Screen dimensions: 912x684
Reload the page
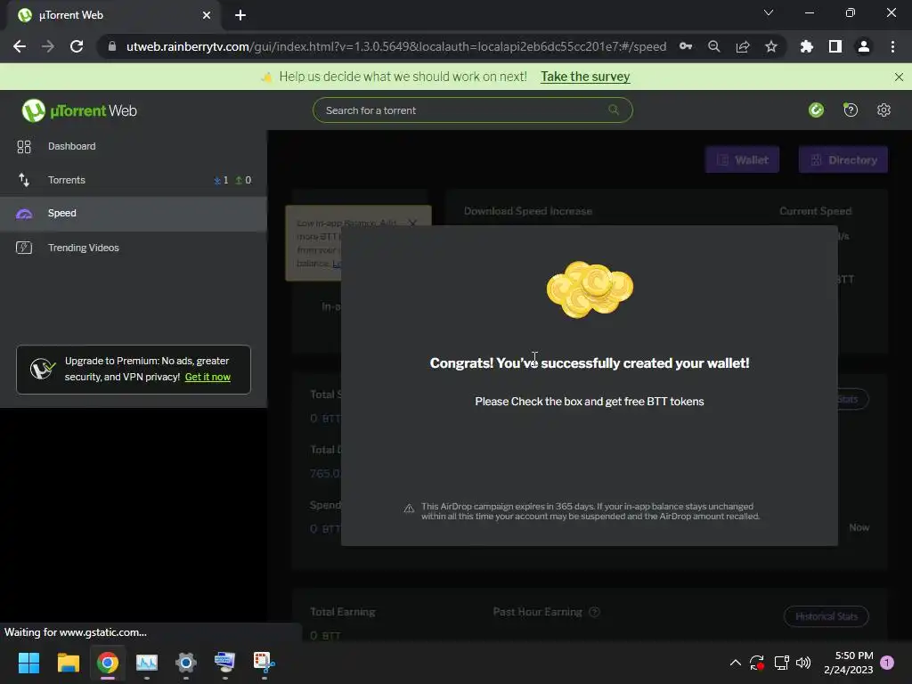click(77, 46)
